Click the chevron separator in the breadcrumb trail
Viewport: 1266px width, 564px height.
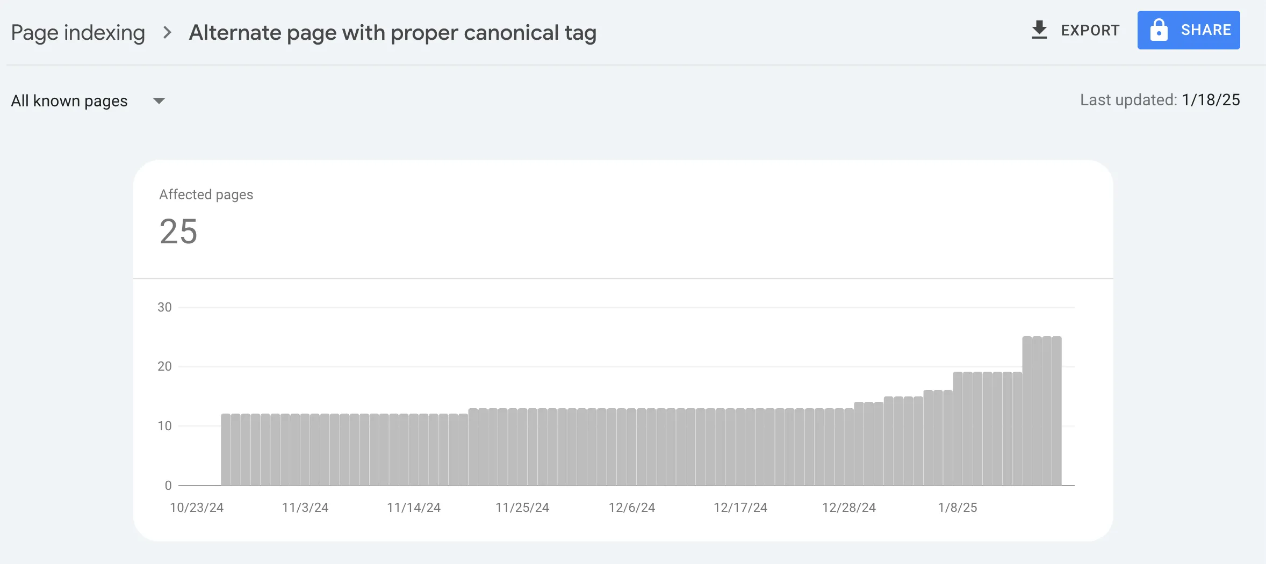168,32
